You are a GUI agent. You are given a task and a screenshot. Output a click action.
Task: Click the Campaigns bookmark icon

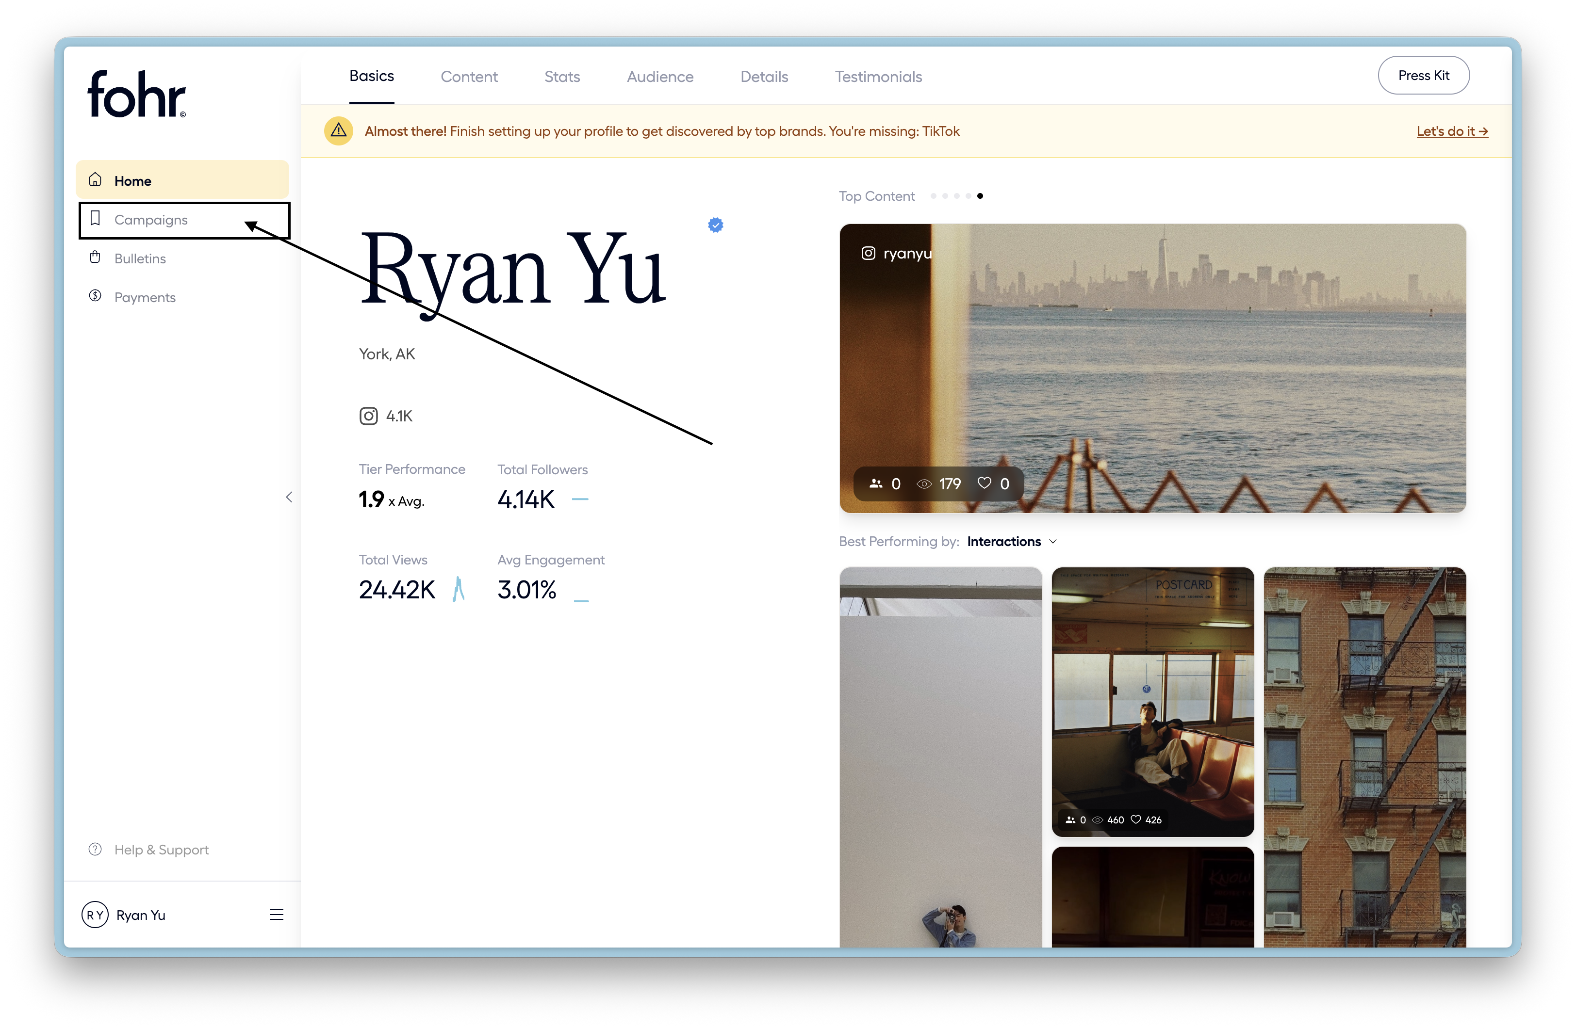[96, 218]
